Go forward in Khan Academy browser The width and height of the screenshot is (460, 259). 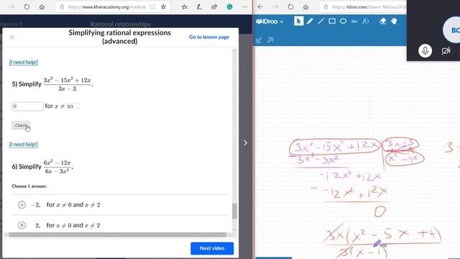[x=11, y=6]
